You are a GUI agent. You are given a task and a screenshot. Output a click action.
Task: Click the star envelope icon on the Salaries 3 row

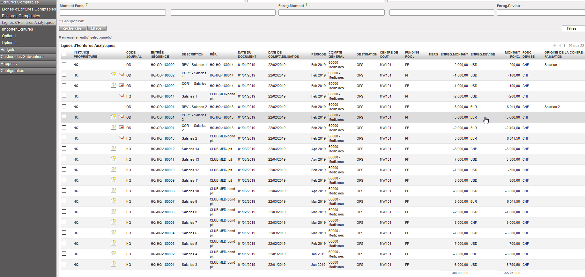tap(114, 264)
